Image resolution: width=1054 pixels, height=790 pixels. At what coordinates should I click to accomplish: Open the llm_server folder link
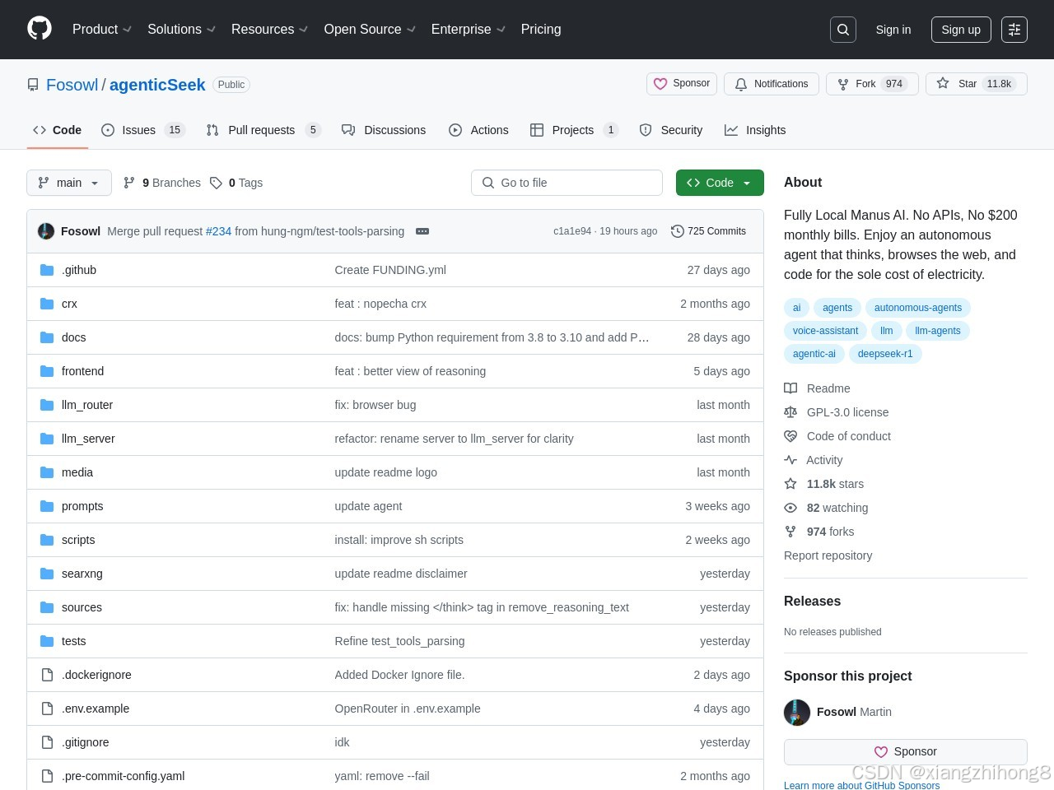(88, 439)
